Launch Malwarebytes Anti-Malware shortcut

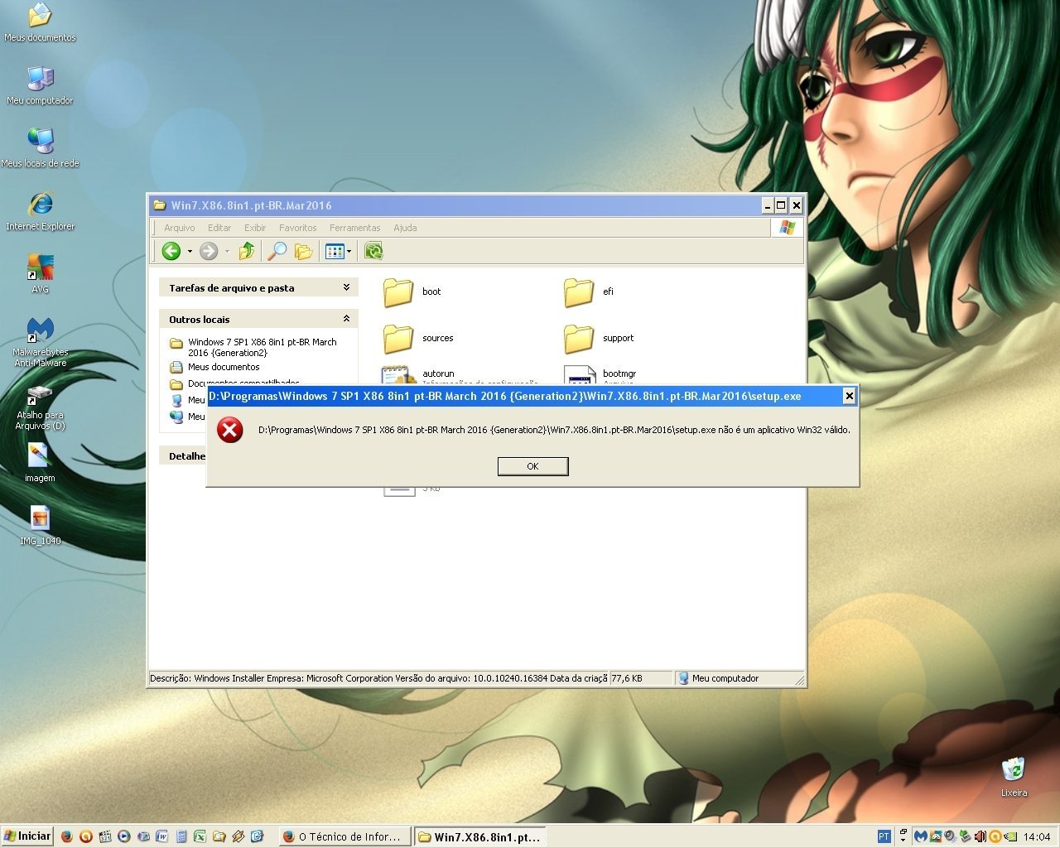[x=40, y=342]
